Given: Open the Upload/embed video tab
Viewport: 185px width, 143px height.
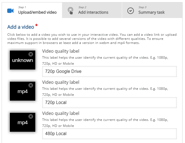Looking at the screenshot, I should tap(32, 10).
